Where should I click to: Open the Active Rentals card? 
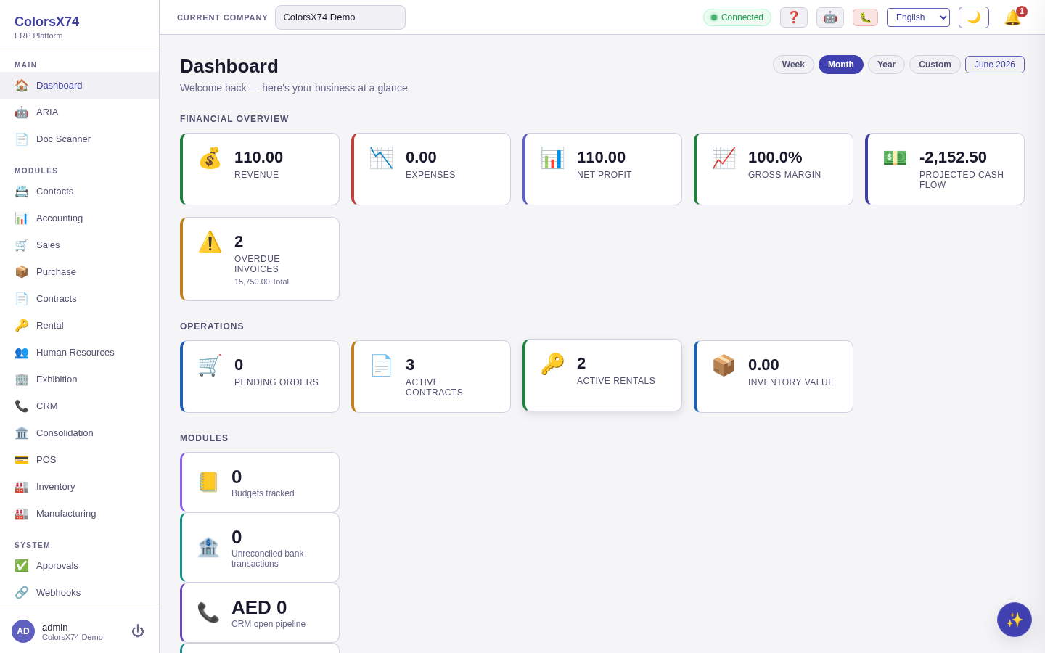(602, 375)
